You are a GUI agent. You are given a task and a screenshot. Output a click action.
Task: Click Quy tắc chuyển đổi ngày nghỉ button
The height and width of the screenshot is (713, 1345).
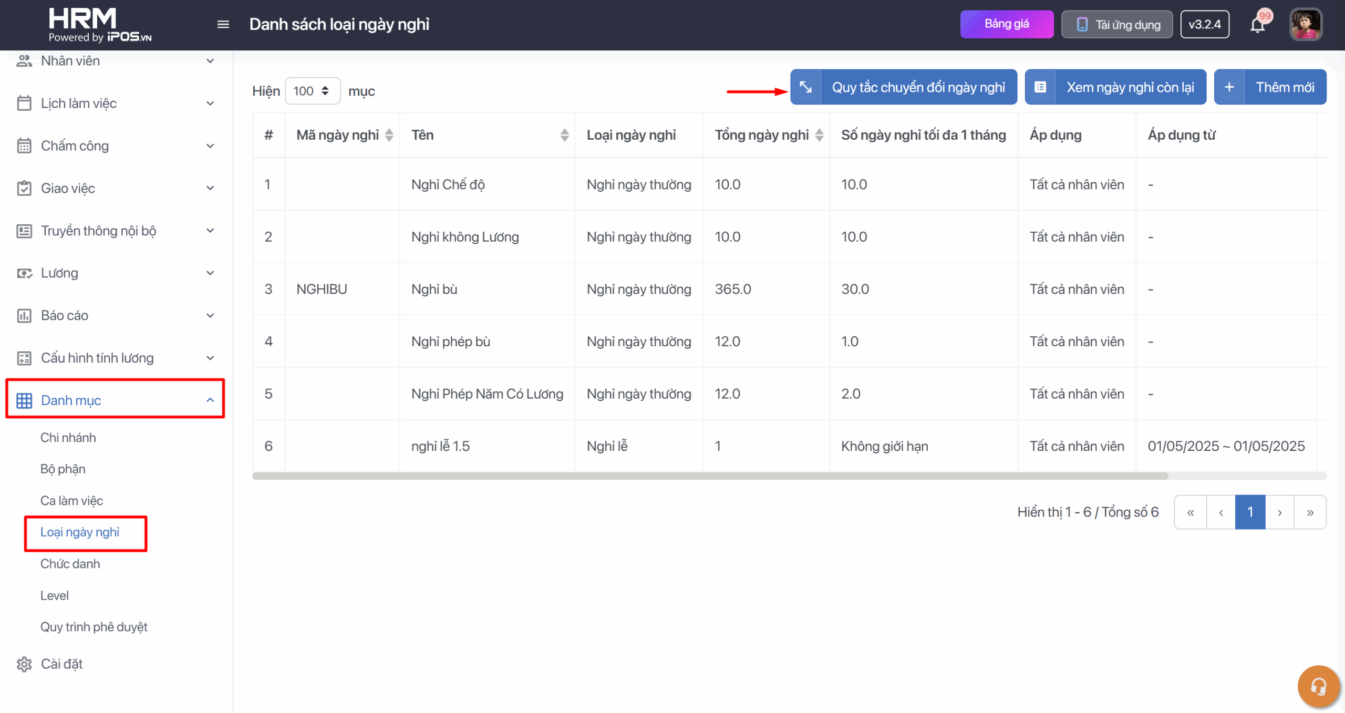point(903,87)
